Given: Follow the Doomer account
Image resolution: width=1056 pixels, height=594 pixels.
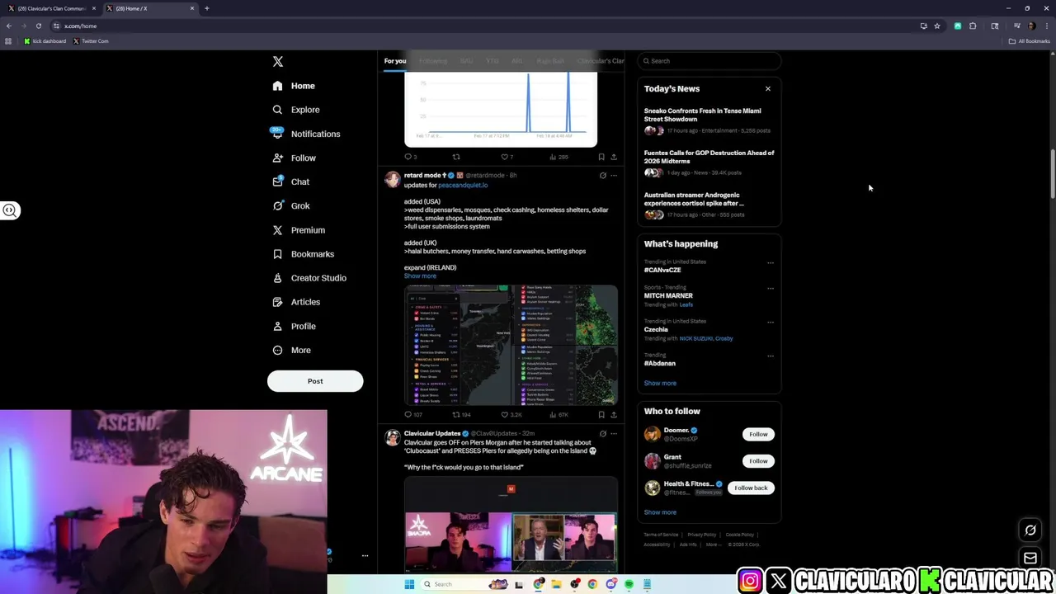Looking at the screenshot, I should (x=758, y=434).
